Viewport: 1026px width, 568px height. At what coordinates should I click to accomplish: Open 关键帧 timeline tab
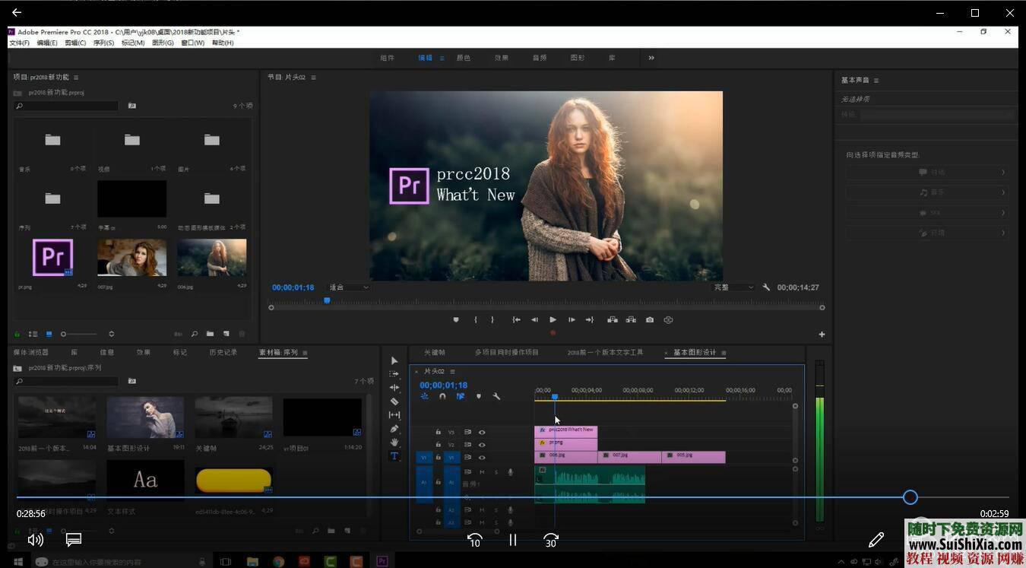pyautogui.click(x=435, y=352)
